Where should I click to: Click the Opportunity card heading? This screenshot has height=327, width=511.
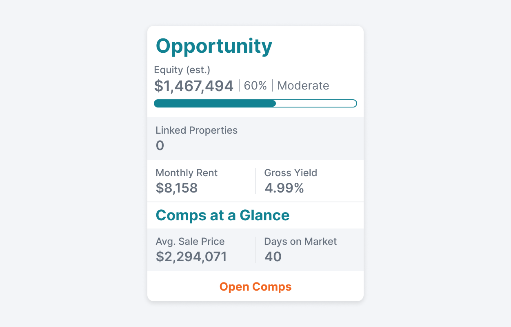pos(213,46)
